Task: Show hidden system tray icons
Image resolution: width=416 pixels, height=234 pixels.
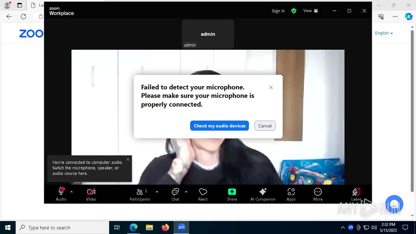Action: coord(343,227)
